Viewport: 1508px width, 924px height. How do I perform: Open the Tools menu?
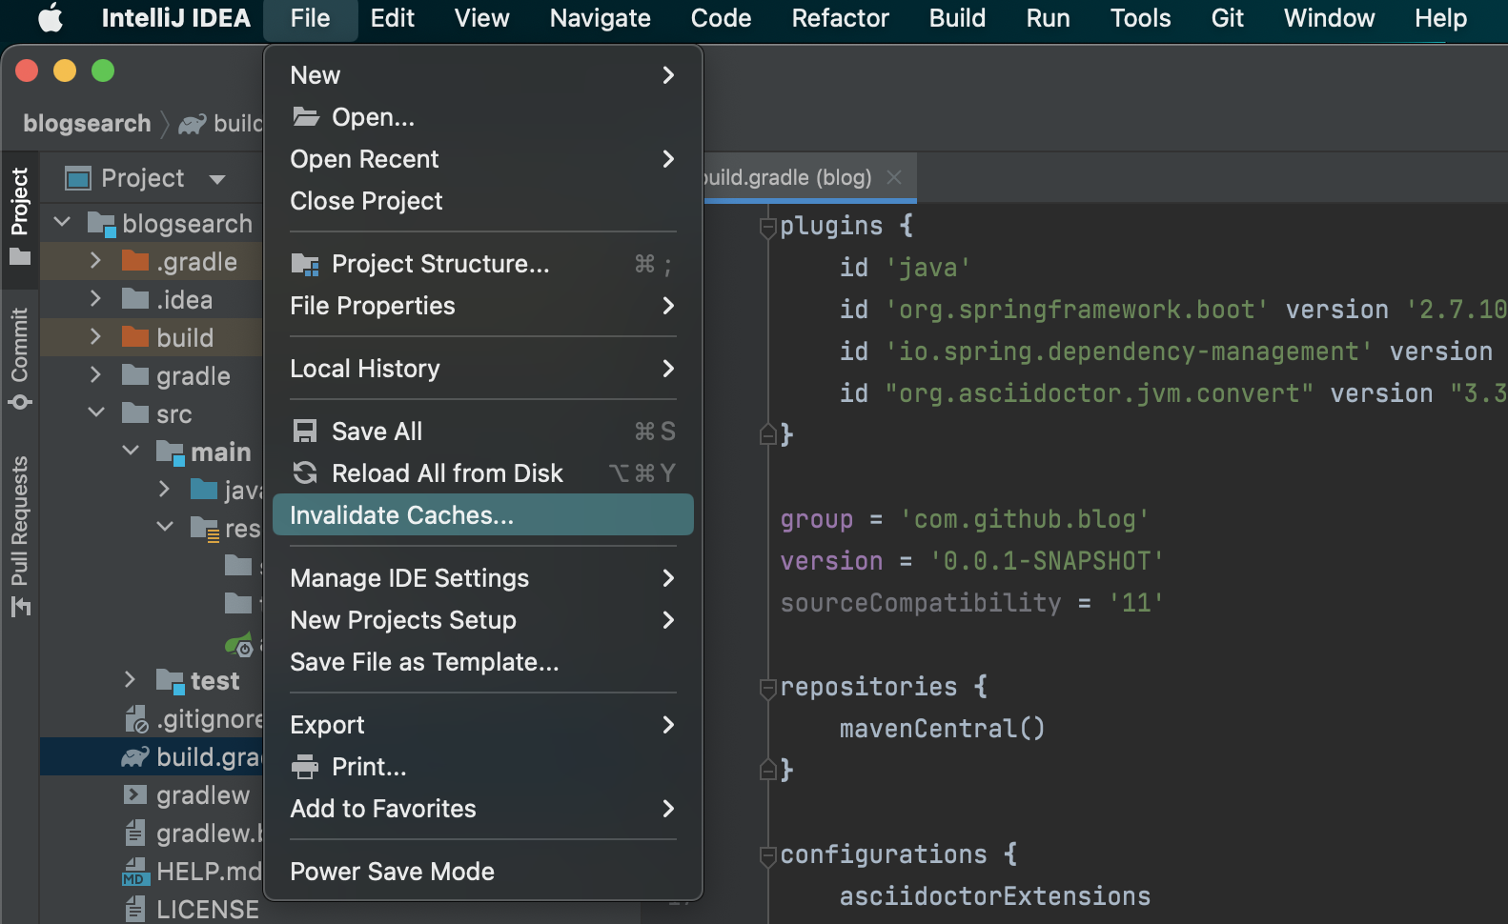1140,18
